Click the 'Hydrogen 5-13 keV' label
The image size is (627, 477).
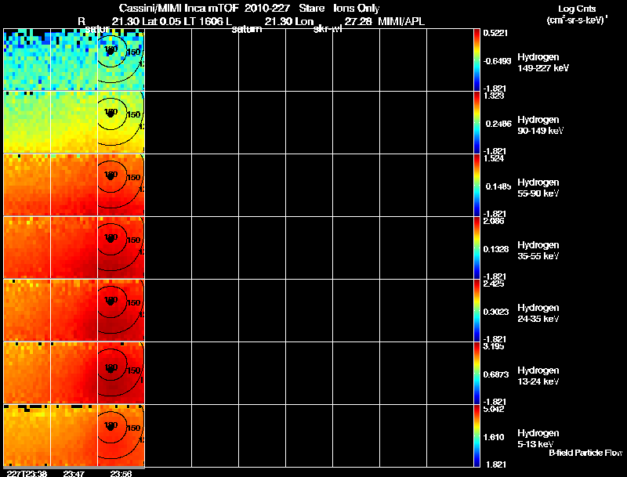538,439
